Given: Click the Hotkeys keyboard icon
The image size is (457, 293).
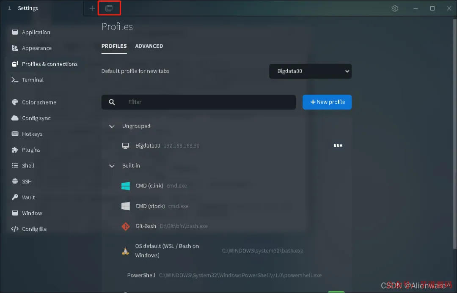Looking at the screenshot, I should pyautogui.click(x=15, y=134).
